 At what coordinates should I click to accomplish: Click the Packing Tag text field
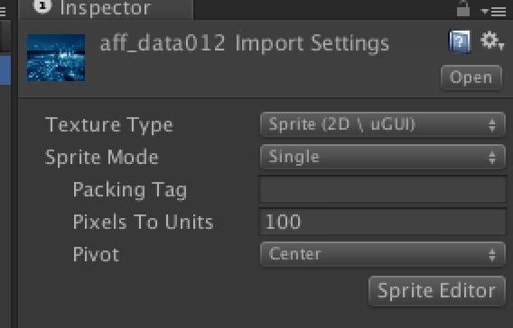pyautogui.click(x=382, y=189)
